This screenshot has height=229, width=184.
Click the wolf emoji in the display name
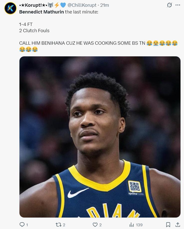(x=51, y=5)
